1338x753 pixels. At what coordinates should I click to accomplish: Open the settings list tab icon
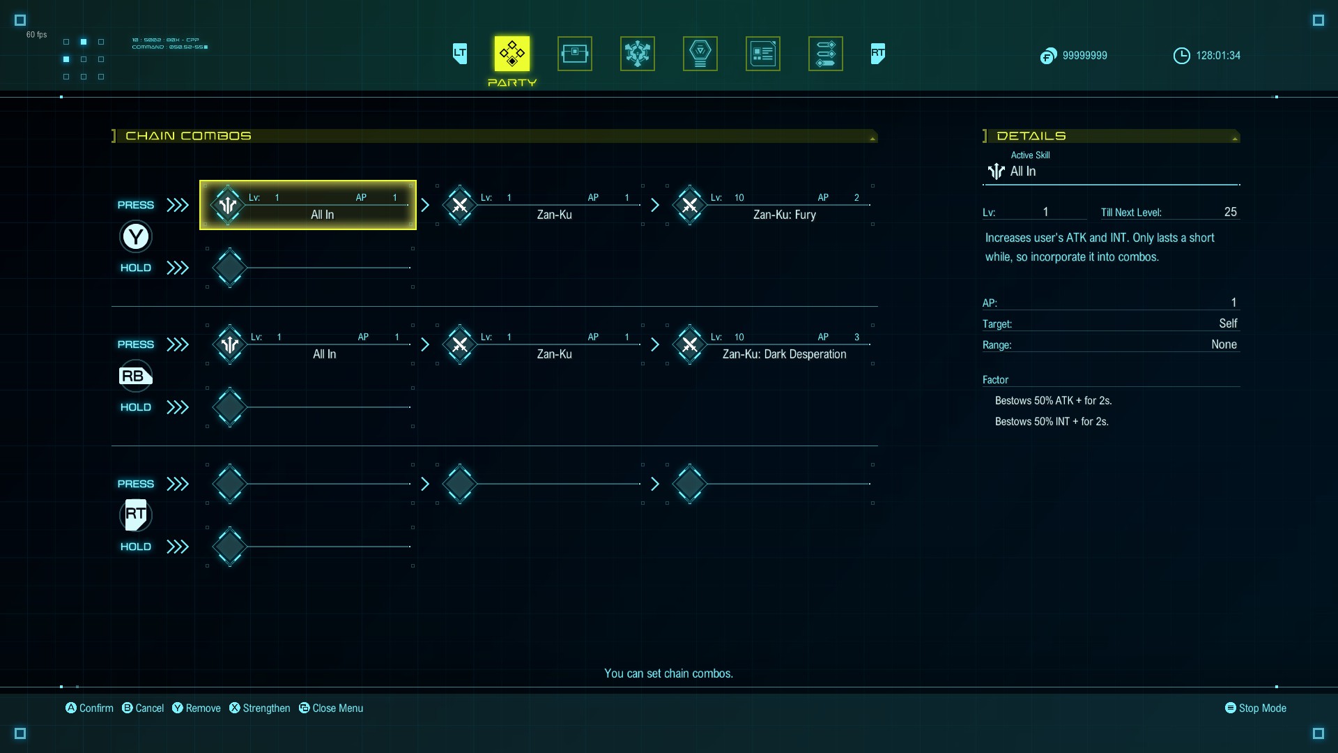point(825,54)
